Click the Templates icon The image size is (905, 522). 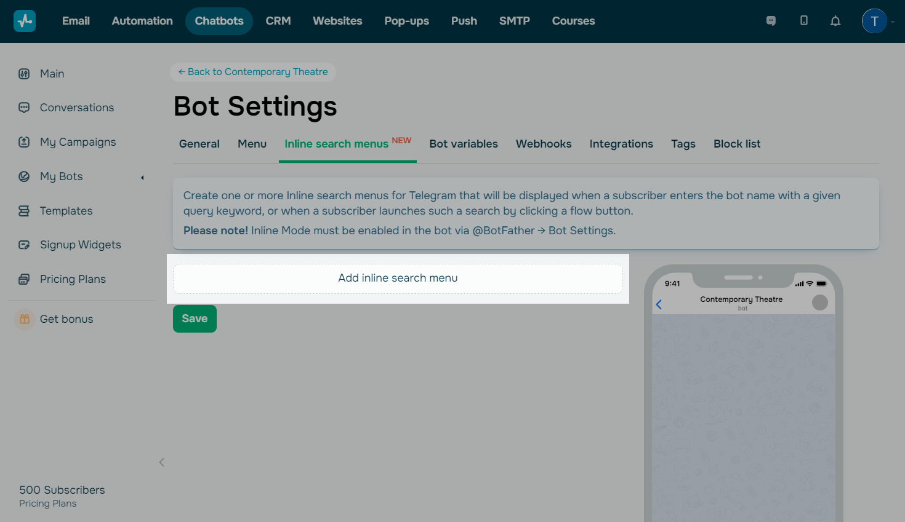[x=24, y=211]
